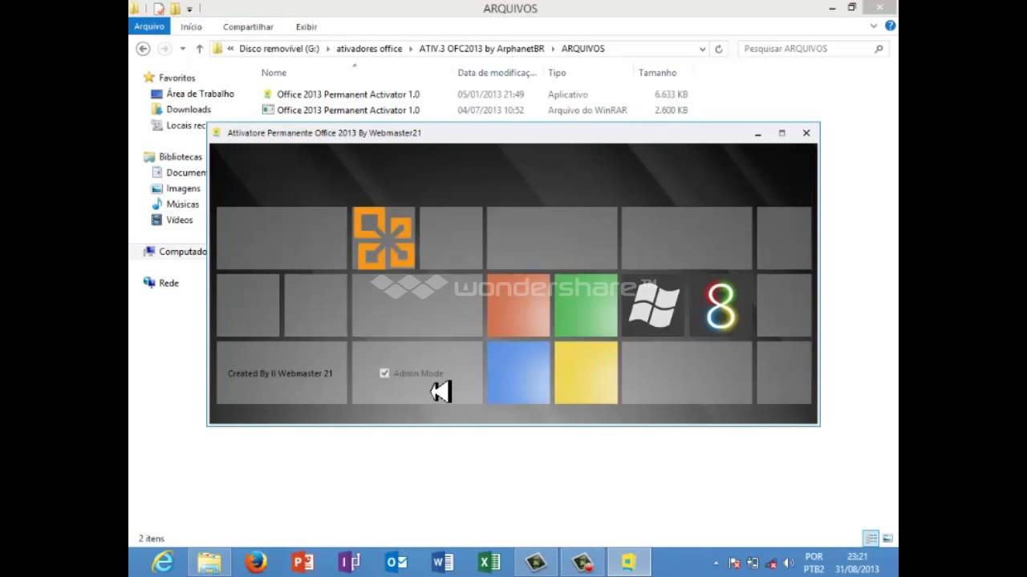Click the red color tile

pyautogui.click(x=518, y=305)
